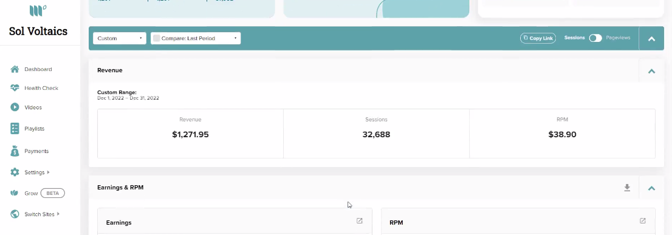The image size is (672, 235).
Task: Collapse the Revenue section
Action: 651,71
